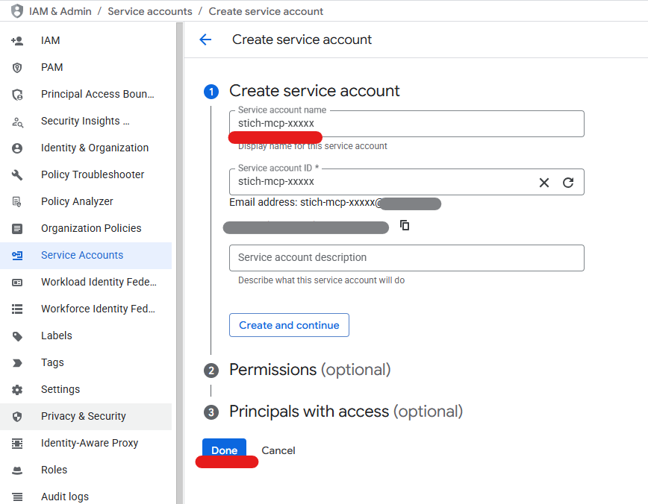Open Policy Troubleshooter page
648x504 pixels.
pos(86,174)
